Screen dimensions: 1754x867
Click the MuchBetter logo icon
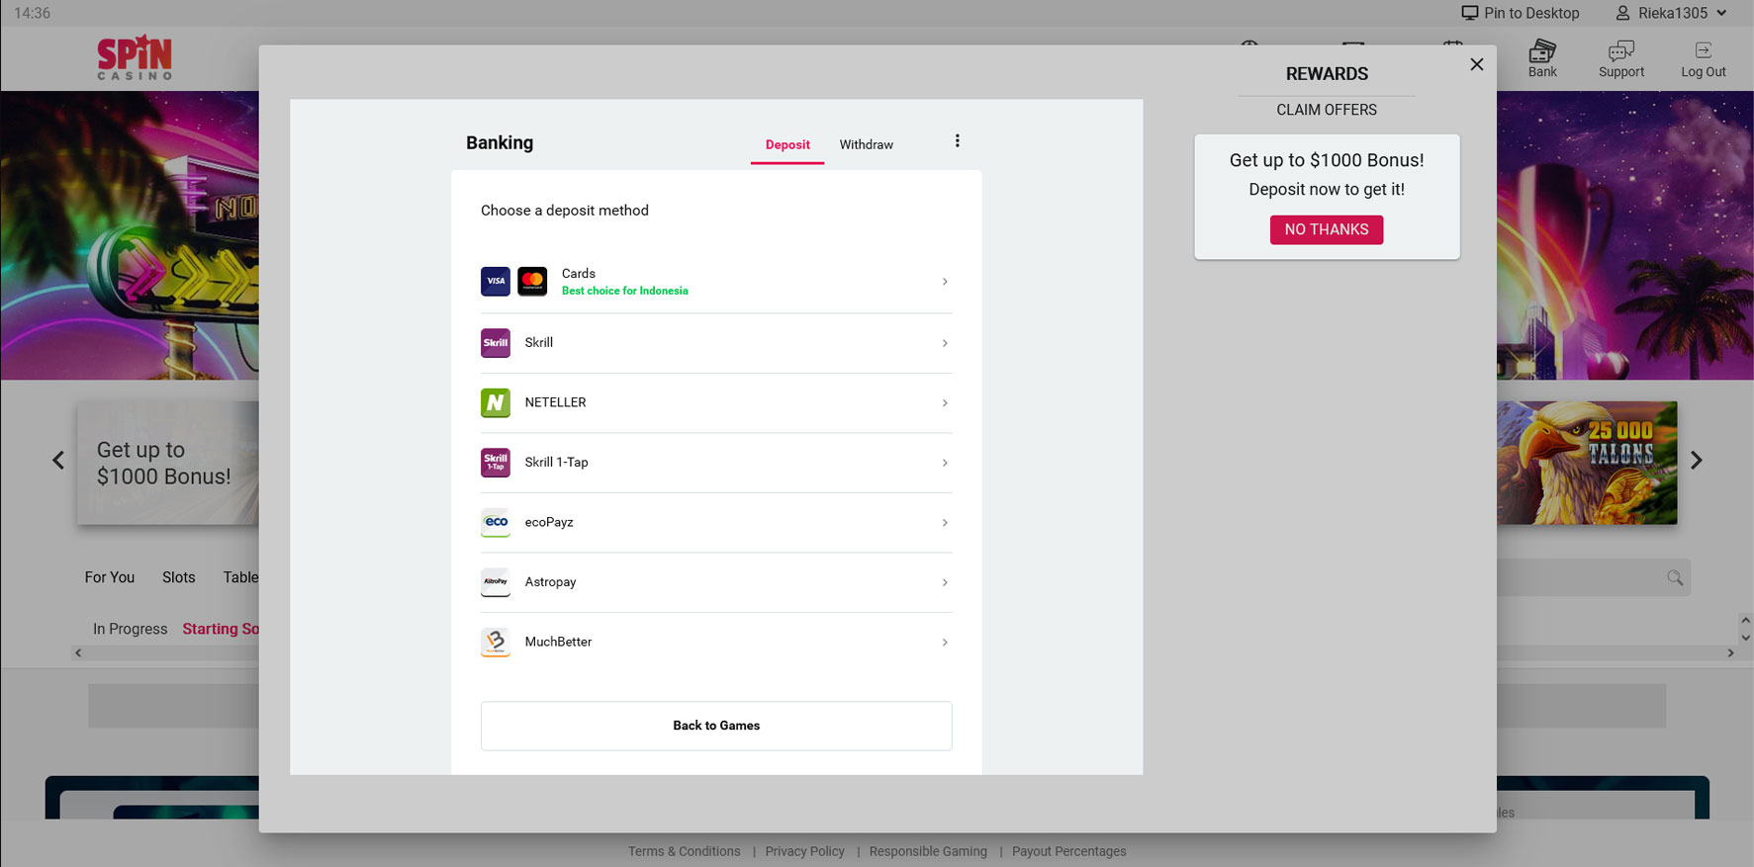click(x=495, y=642)
